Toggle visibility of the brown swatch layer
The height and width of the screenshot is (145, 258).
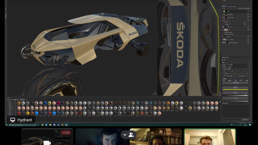222,20
